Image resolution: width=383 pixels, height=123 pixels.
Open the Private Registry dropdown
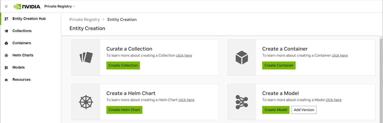60,6
